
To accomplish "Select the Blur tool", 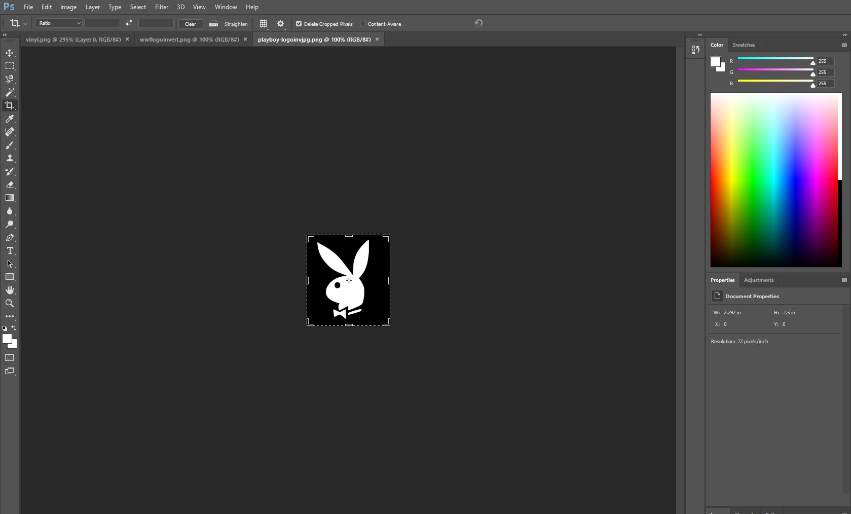I will click(10, 211).
